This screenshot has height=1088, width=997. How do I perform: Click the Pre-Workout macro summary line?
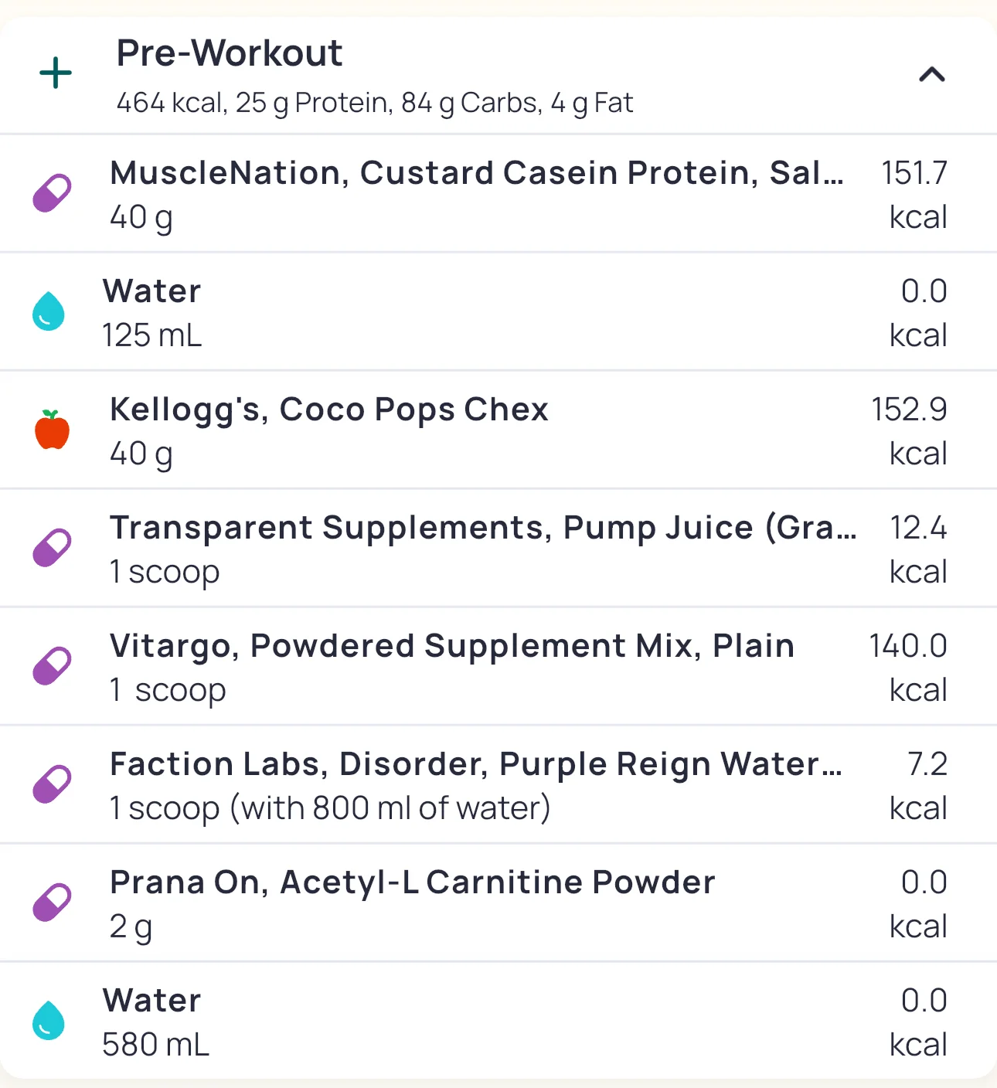pyautogui.click(x=375, y=103)
